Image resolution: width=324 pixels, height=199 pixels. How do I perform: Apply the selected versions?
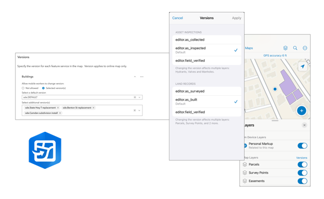pos(237,18)
